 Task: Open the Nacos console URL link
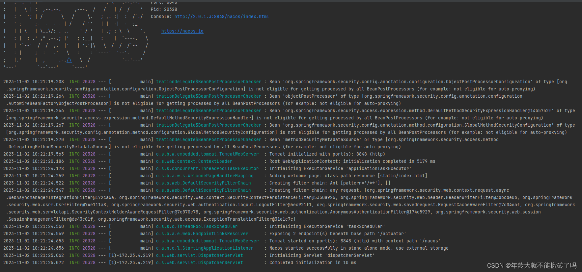(222, 16)
